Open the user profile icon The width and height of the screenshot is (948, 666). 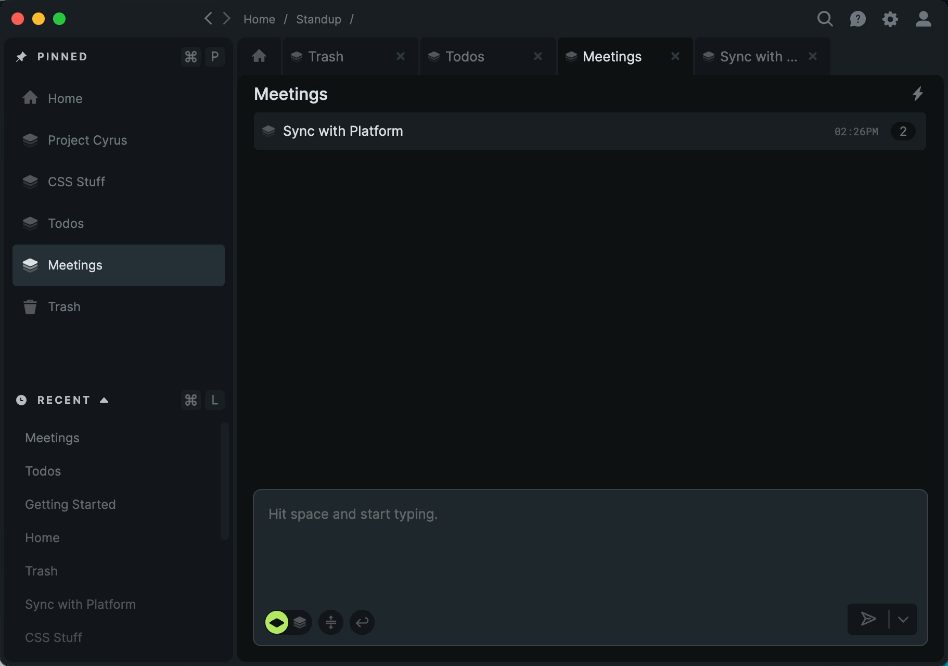(924, 19)
